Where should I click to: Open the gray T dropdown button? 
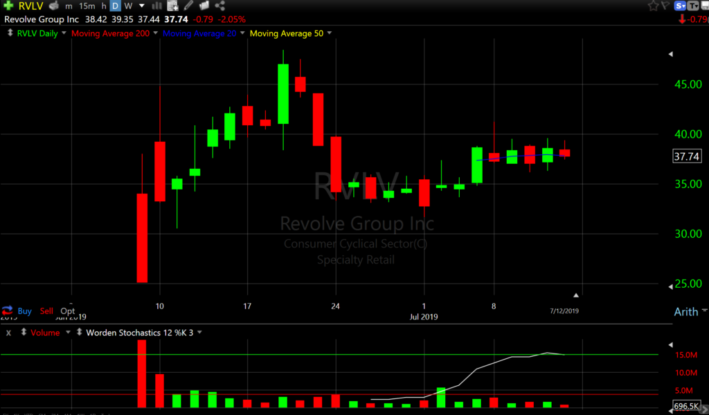[693, 6]
